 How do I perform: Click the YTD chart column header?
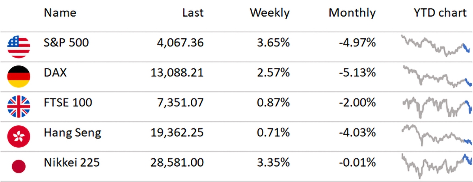[440, 13]
